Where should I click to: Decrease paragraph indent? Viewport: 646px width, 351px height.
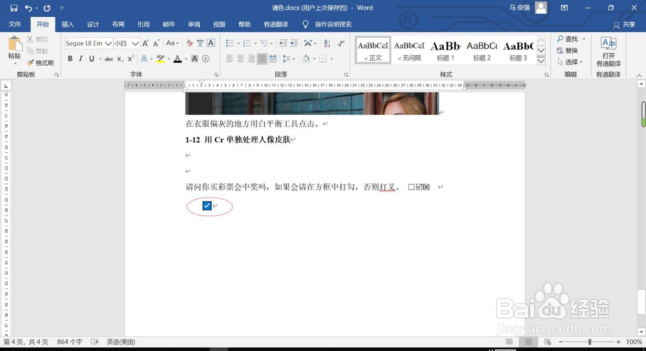(x=283, y=43)
